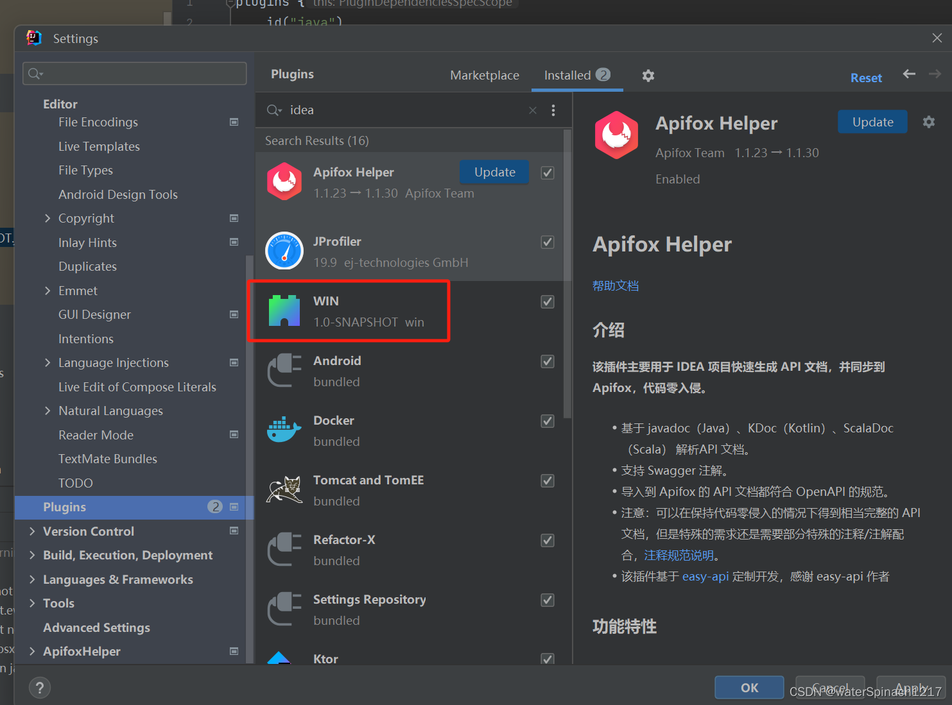
Task: Click the Docker whale icon
Action: pyautogui.click(x=284, y=430)
